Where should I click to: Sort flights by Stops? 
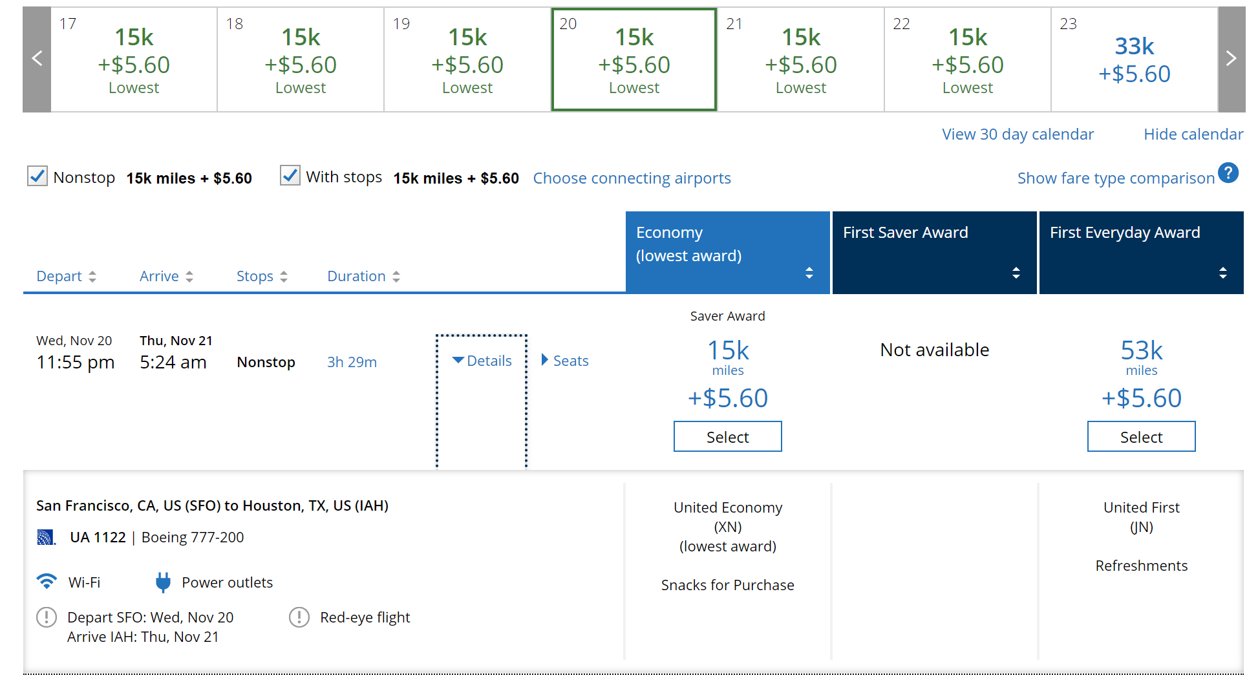click(262, 277)
